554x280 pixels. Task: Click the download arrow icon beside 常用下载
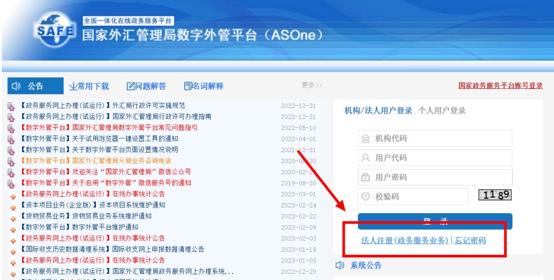pos(73,86)
